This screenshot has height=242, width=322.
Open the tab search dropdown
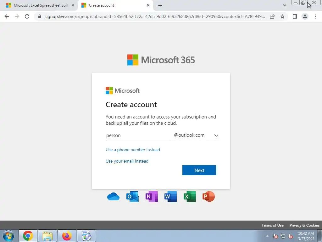[x=284, y=5]
